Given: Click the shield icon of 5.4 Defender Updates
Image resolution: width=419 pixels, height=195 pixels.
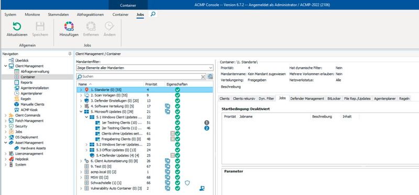Looking at the screenshot, I should pyautogui.click(x=92, y=155).
